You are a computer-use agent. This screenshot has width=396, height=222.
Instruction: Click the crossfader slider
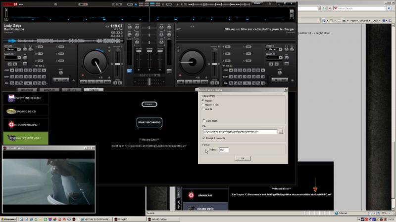(149, 80)
